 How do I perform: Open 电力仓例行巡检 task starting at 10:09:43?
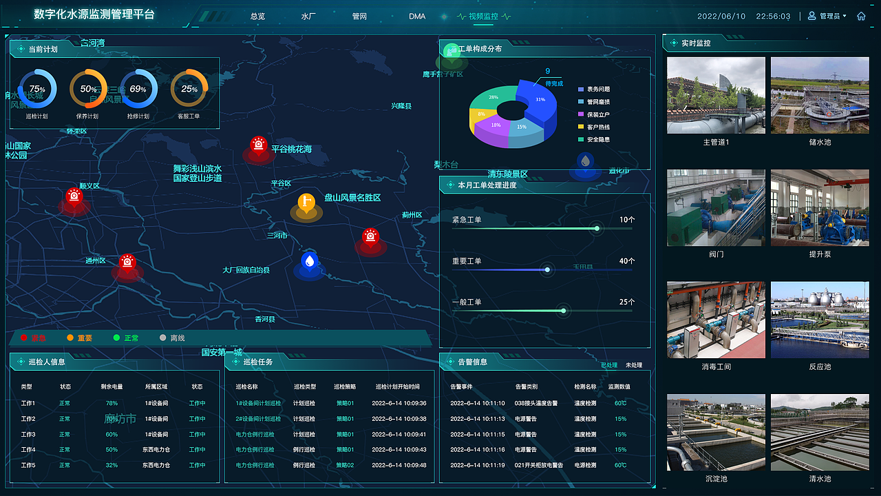click(255, 450)
